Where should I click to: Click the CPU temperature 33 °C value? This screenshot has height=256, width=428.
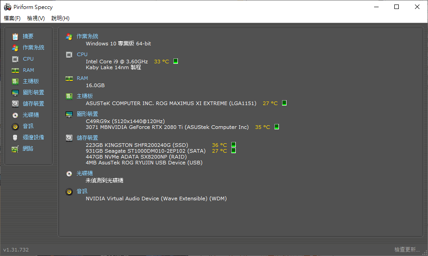point(162,62)
